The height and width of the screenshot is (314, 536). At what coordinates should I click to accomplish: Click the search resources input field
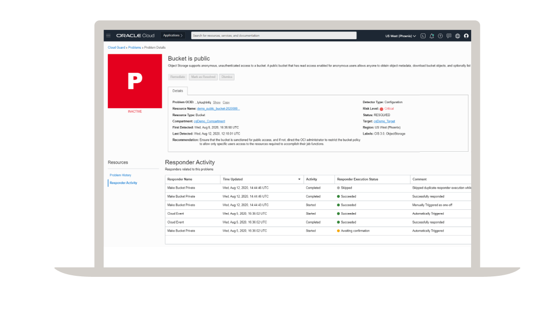tap(273, 36)
